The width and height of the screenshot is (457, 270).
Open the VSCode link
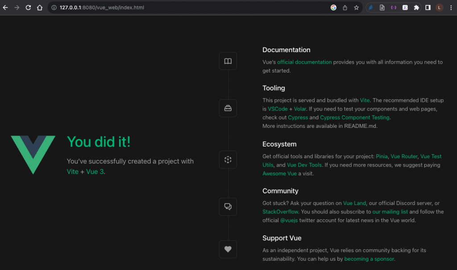[278, 109]
